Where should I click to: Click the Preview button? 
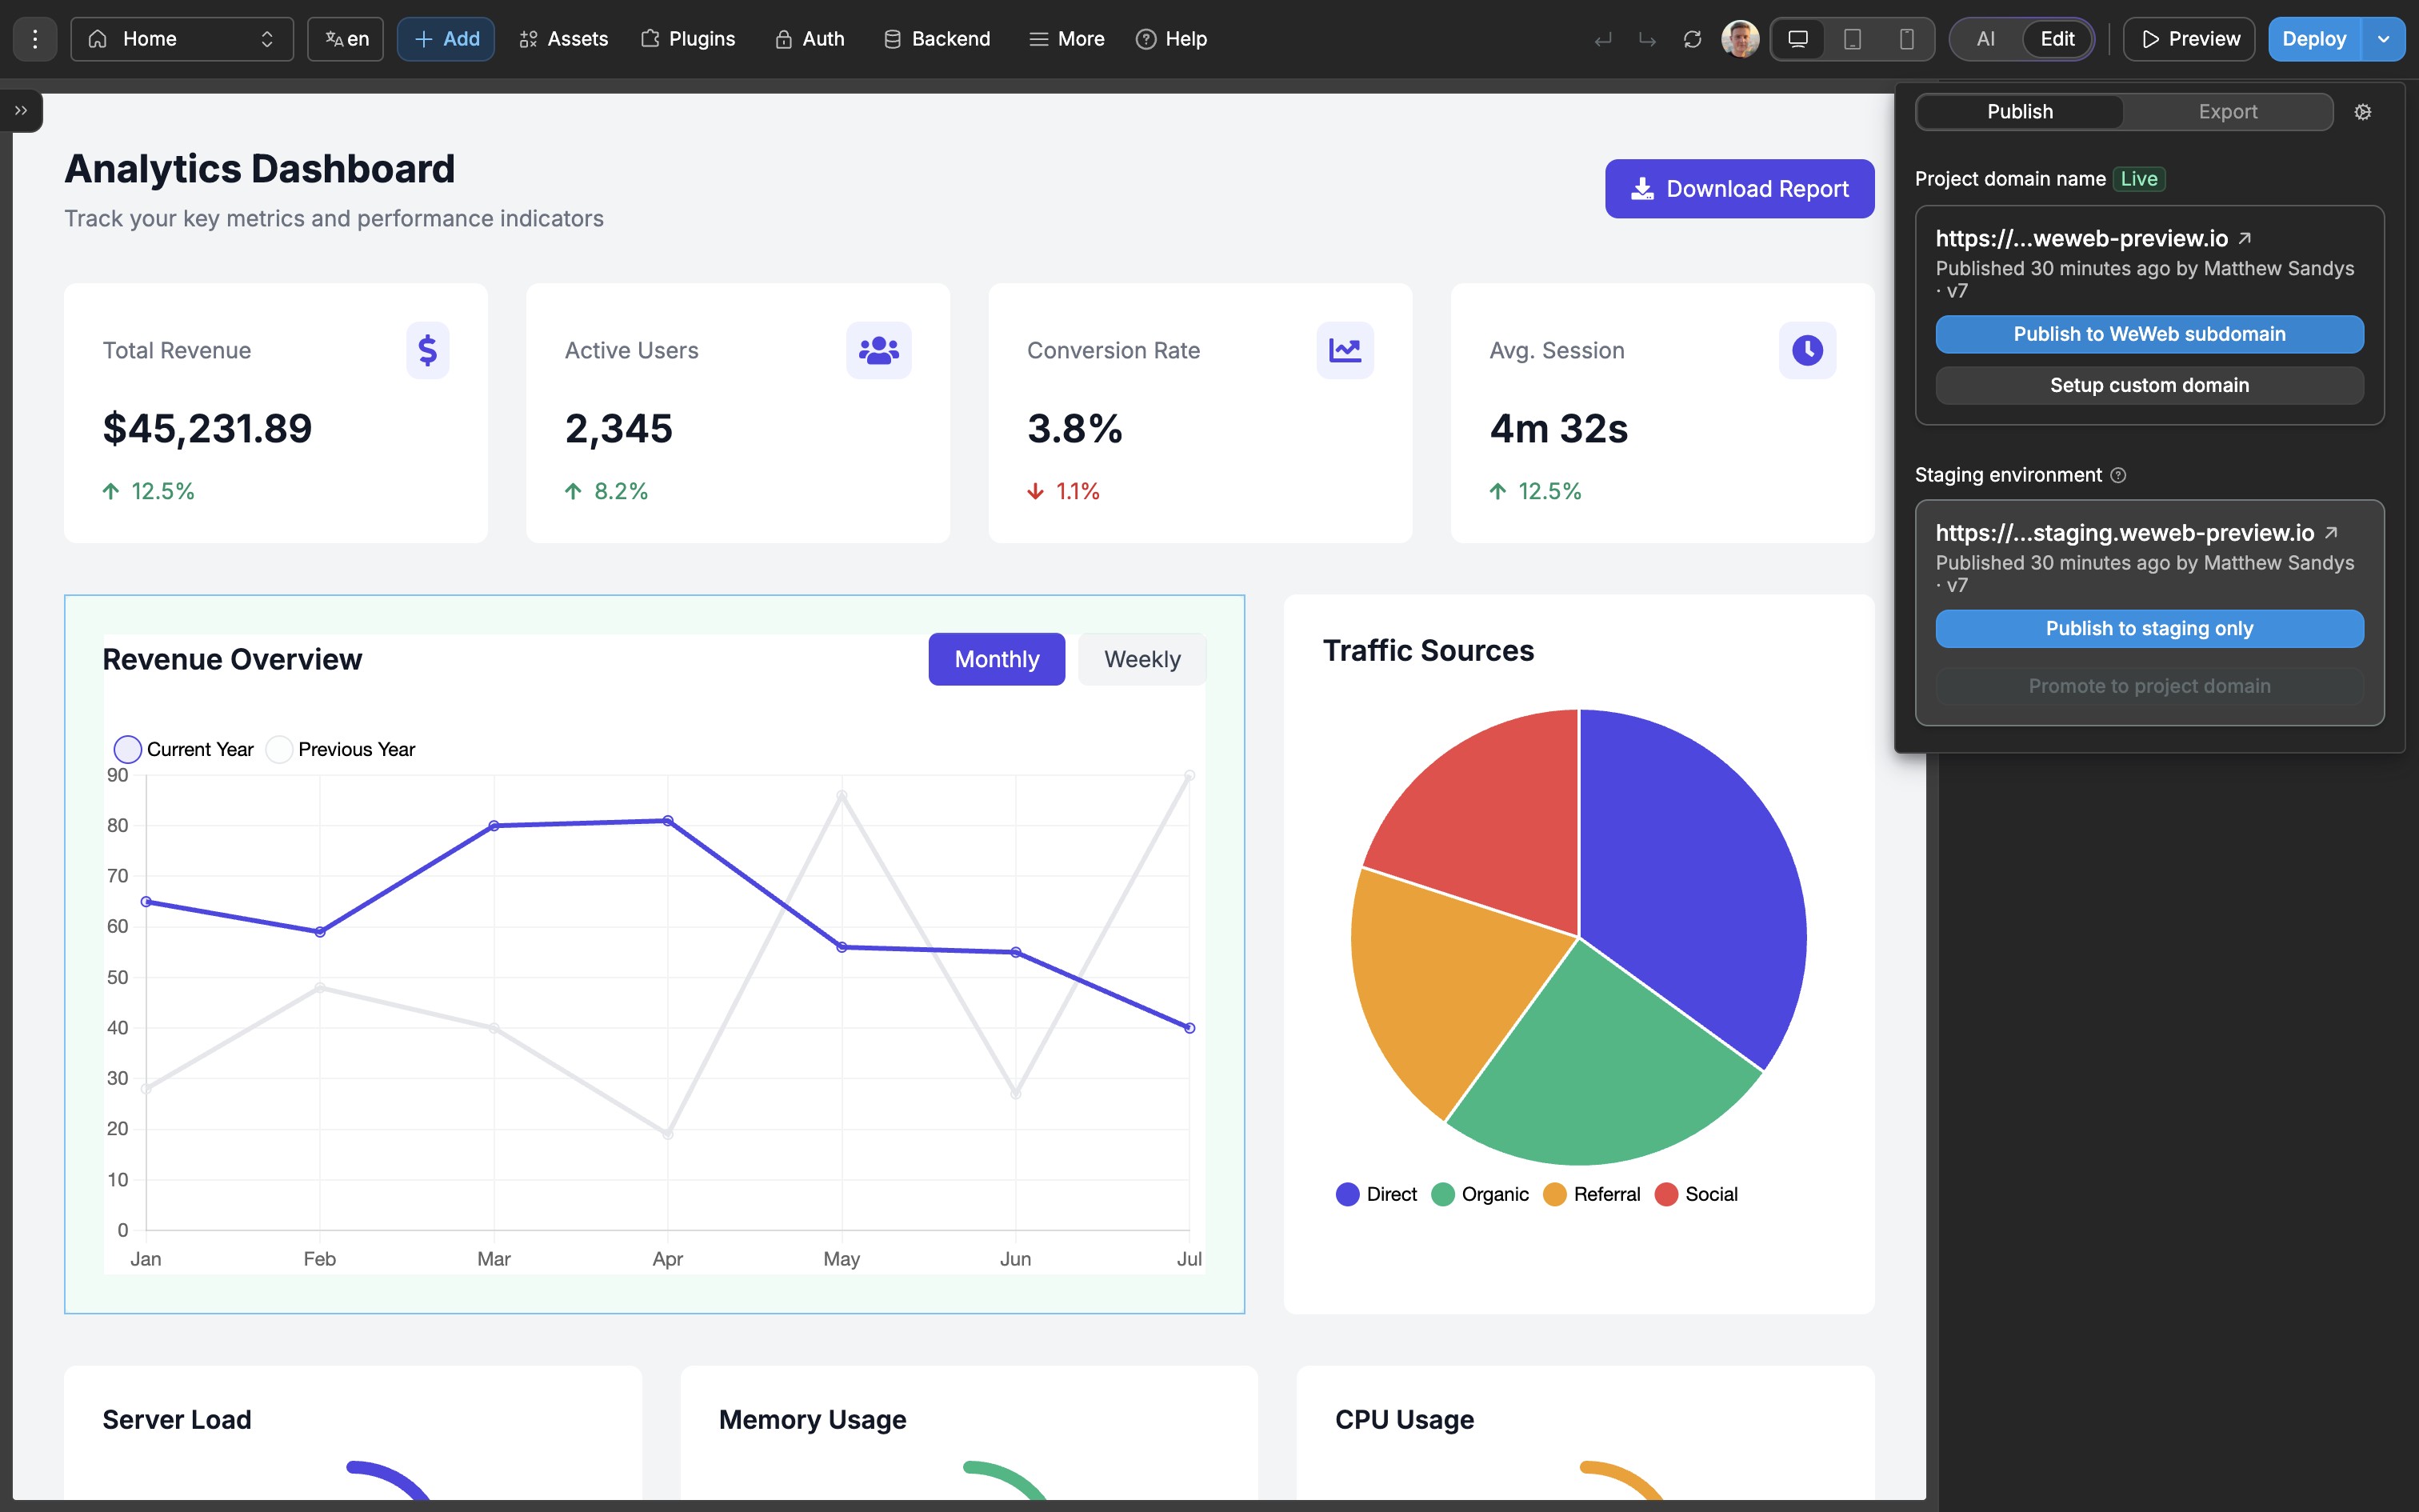(2189, 39)
